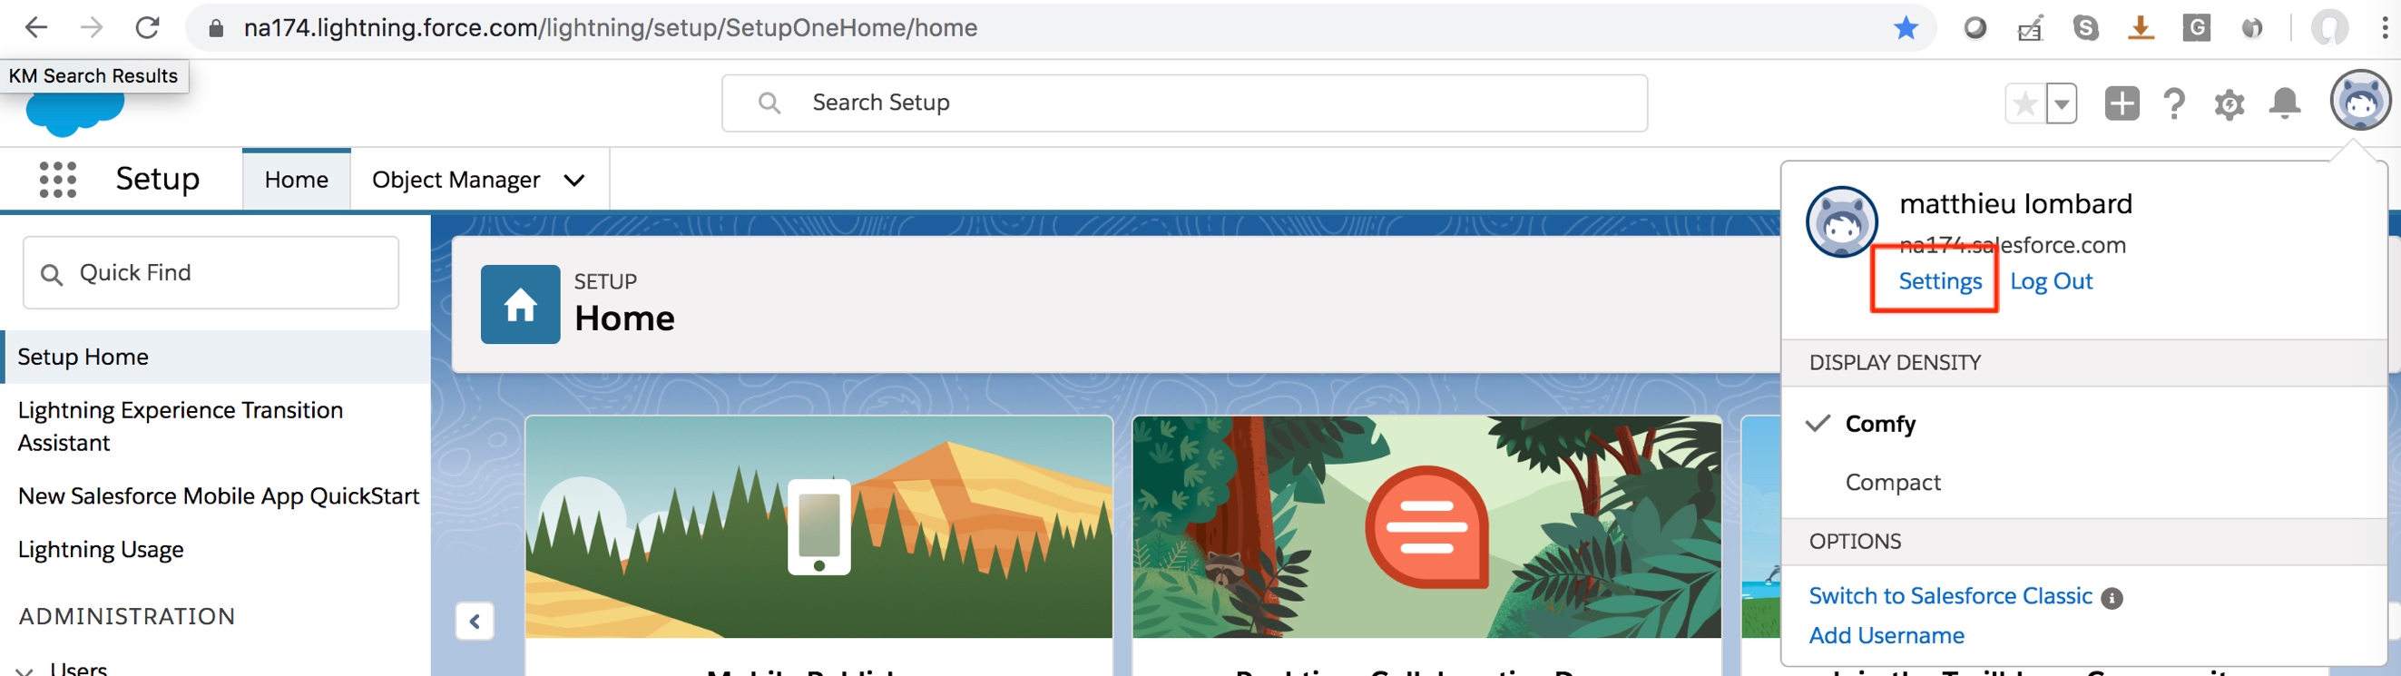Click the browser address bar URL
Viewport: 2401px width, 676px height.
click(610, 28)
